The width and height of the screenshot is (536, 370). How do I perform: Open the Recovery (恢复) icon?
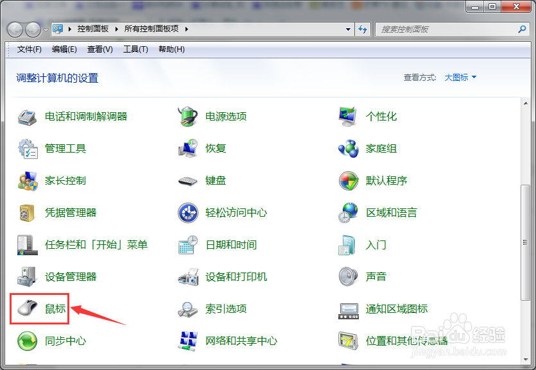pyautogui.click(x=188, y=149)
